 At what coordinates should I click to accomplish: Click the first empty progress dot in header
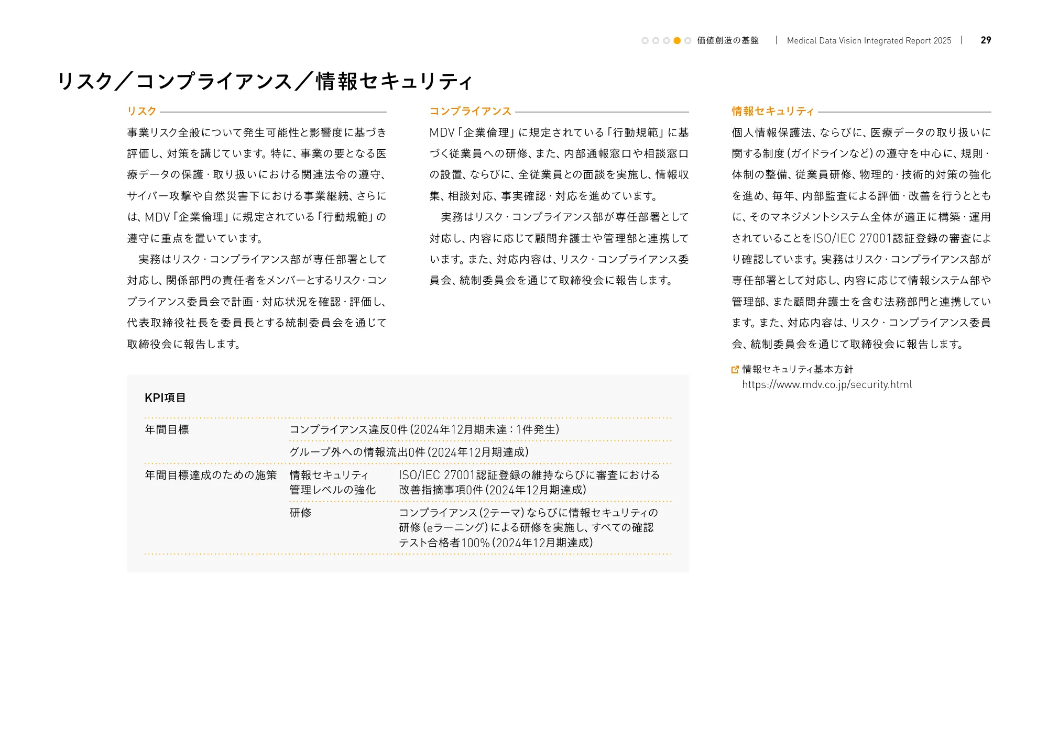645,40
